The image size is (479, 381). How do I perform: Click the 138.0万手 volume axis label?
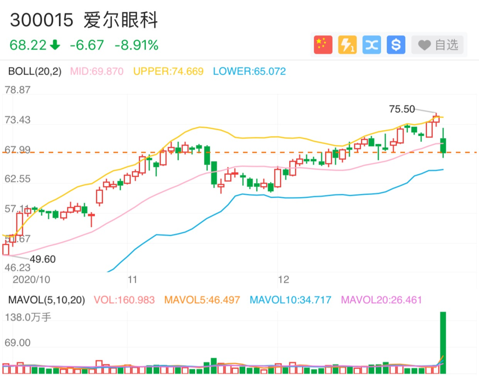pyautogui.click(x=28, y=317)
